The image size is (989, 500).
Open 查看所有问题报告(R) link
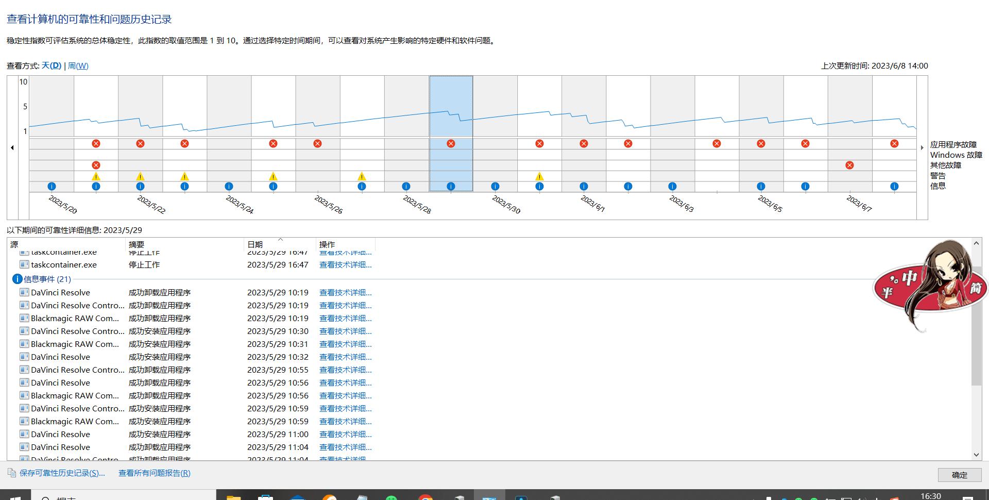click(x=154, y=473)
